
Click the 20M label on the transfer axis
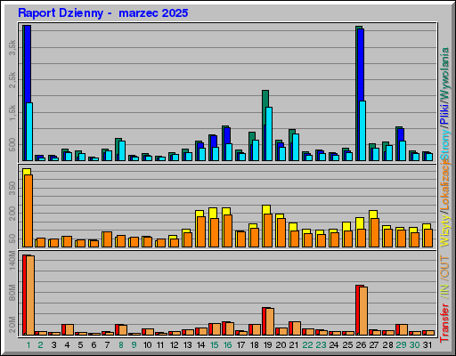pyautogui.click(x=12, y=324)
